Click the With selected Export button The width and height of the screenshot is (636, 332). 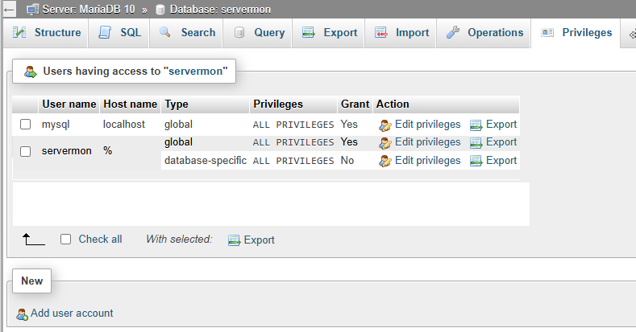click(x=259, y=240)
